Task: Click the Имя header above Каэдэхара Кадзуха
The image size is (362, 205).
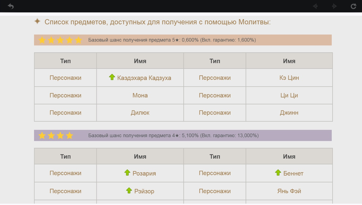Action: pyautogui.click(x=140, y=61)
